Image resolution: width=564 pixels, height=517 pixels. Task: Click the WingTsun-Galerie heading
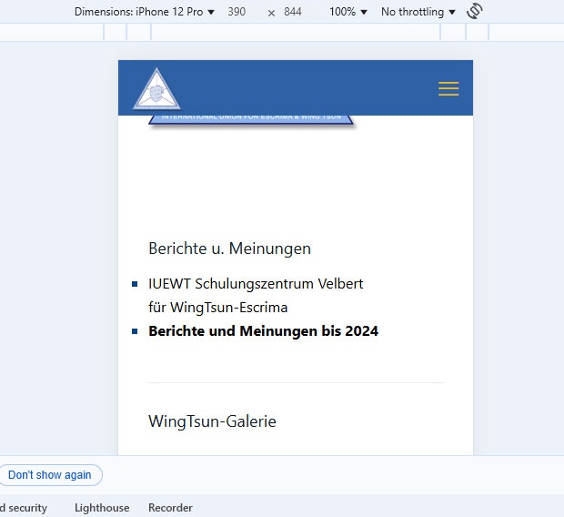point(212,421)
